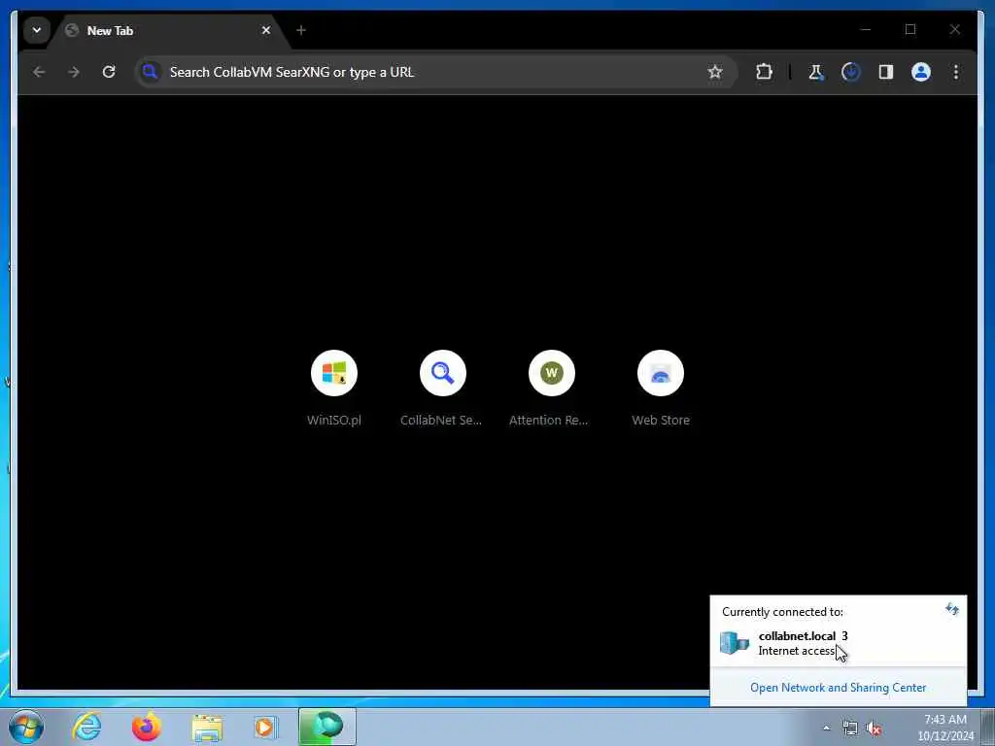The image size is (995, 746).
Task: Bookmark this tab with the star
Action: click(715, 72)
